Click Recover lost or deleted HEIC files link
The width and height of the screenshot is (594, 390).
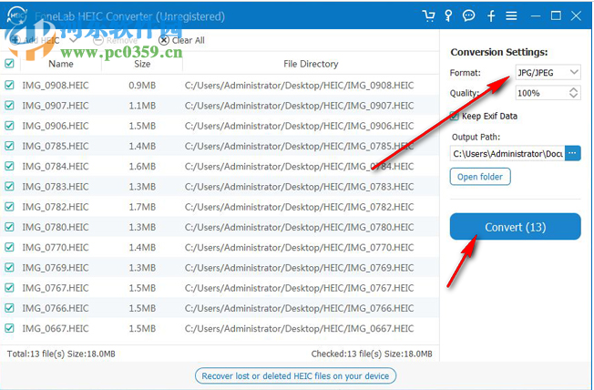tap(295, 376)
